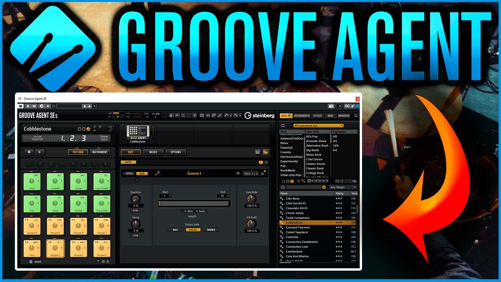Select pad group 1
The image size is (501, 282).
coord(29,164)
